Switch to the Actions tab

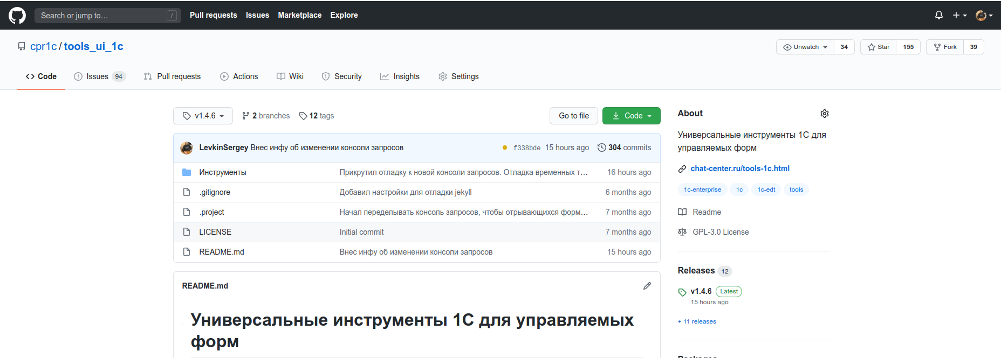[x=239, y=76]
